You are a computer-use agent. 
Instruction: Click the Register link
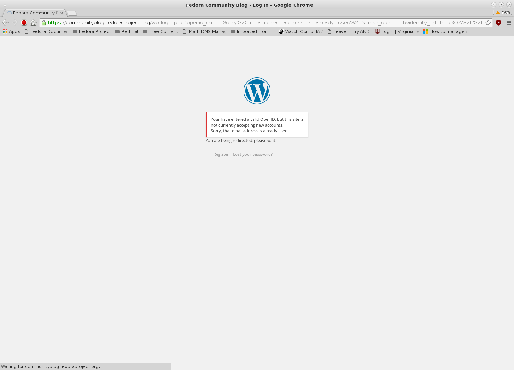coord(221,154)
